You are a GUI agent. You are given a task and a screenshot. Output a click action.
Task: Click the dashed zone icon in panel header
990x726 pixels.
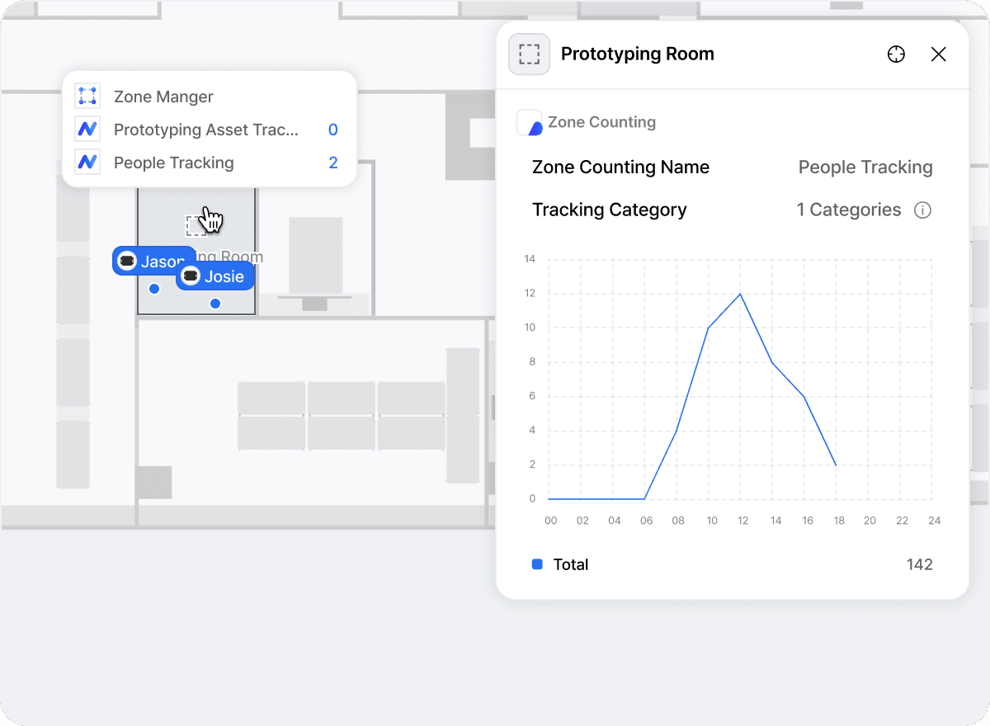(529, 54)
